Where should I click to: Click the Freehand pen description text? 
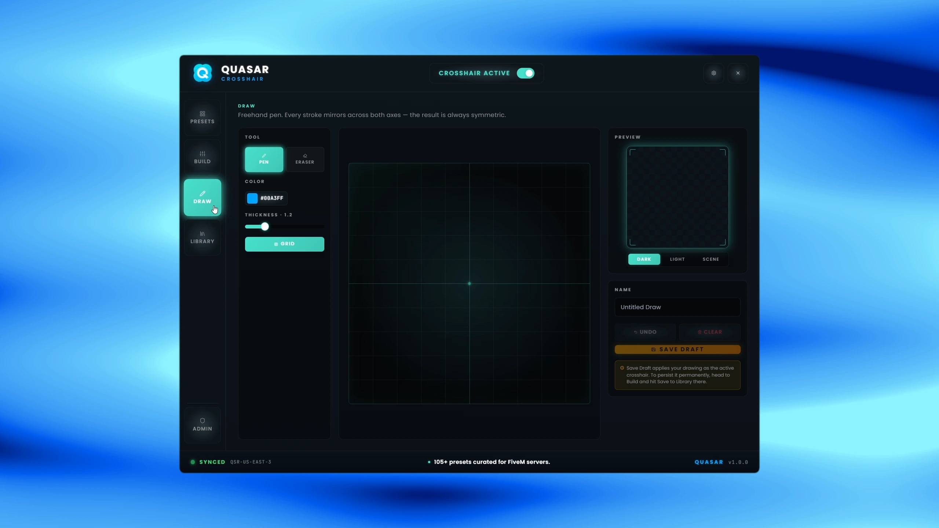click(x=372, y=115)
